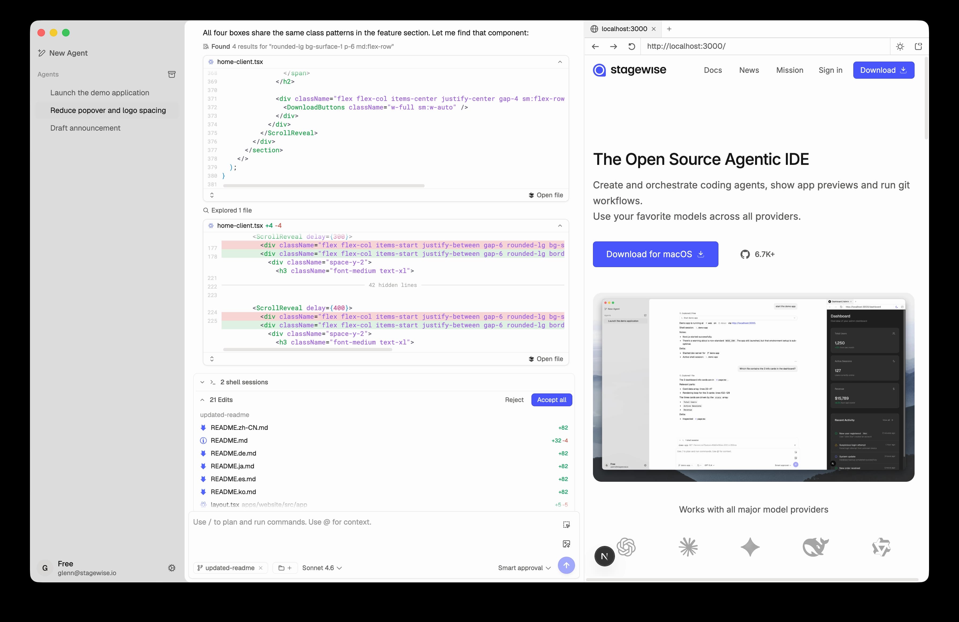Click the OpenAI provider logo

(626, 547)
